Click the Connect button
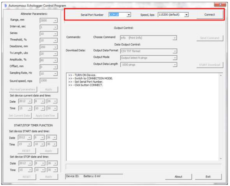This screenshot has height=186, width=230. coord(210,14)
